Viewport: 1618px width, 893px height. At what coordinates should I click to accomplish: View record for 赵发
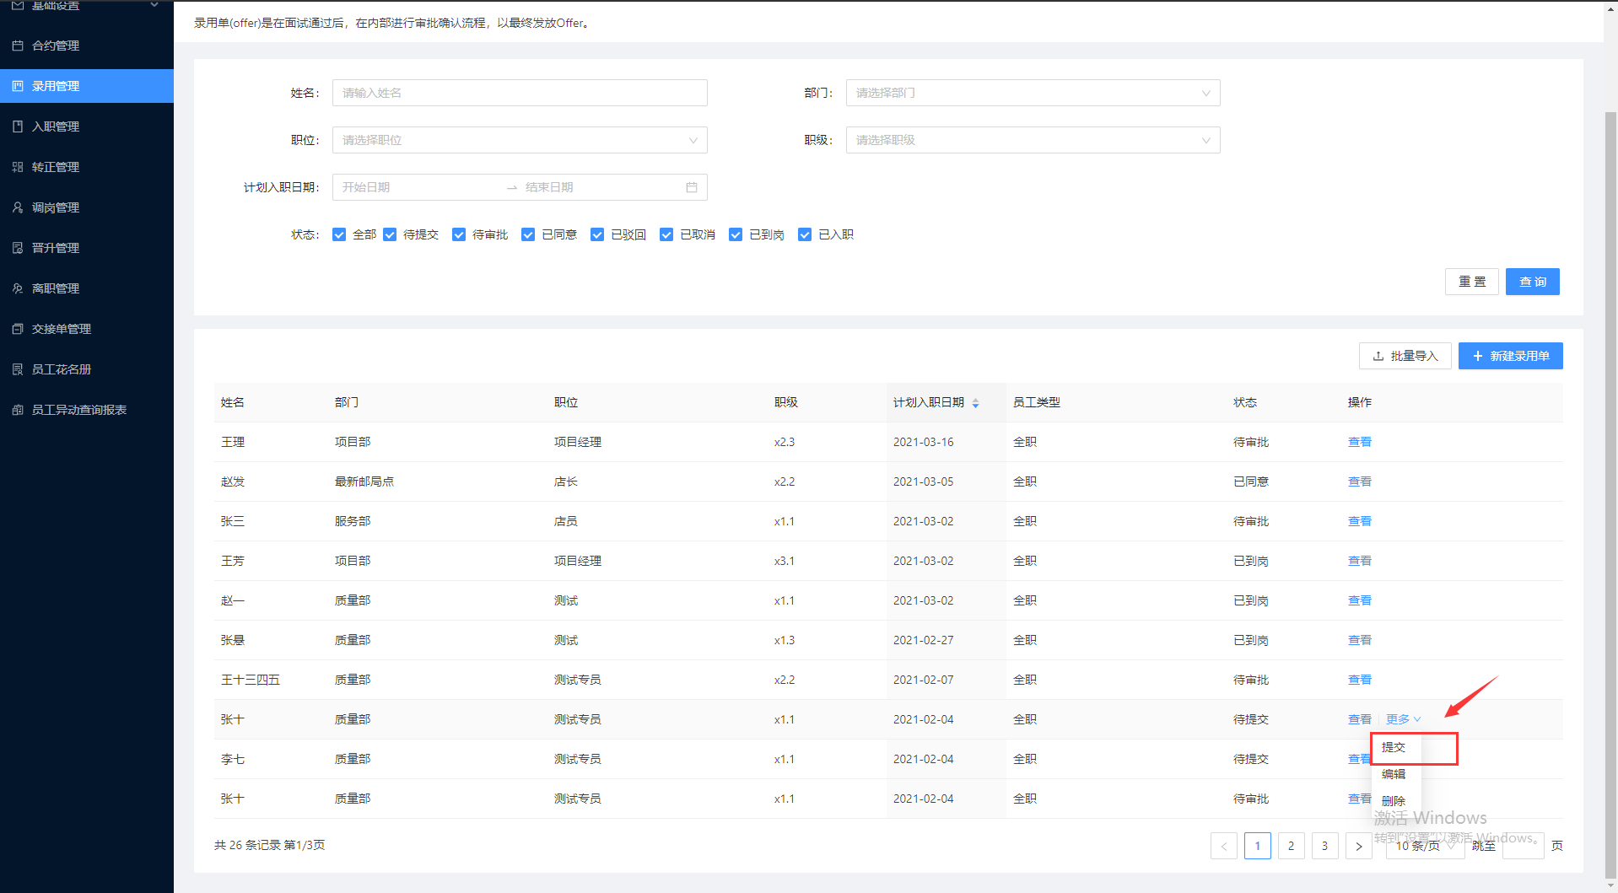tap(1360, 481)
